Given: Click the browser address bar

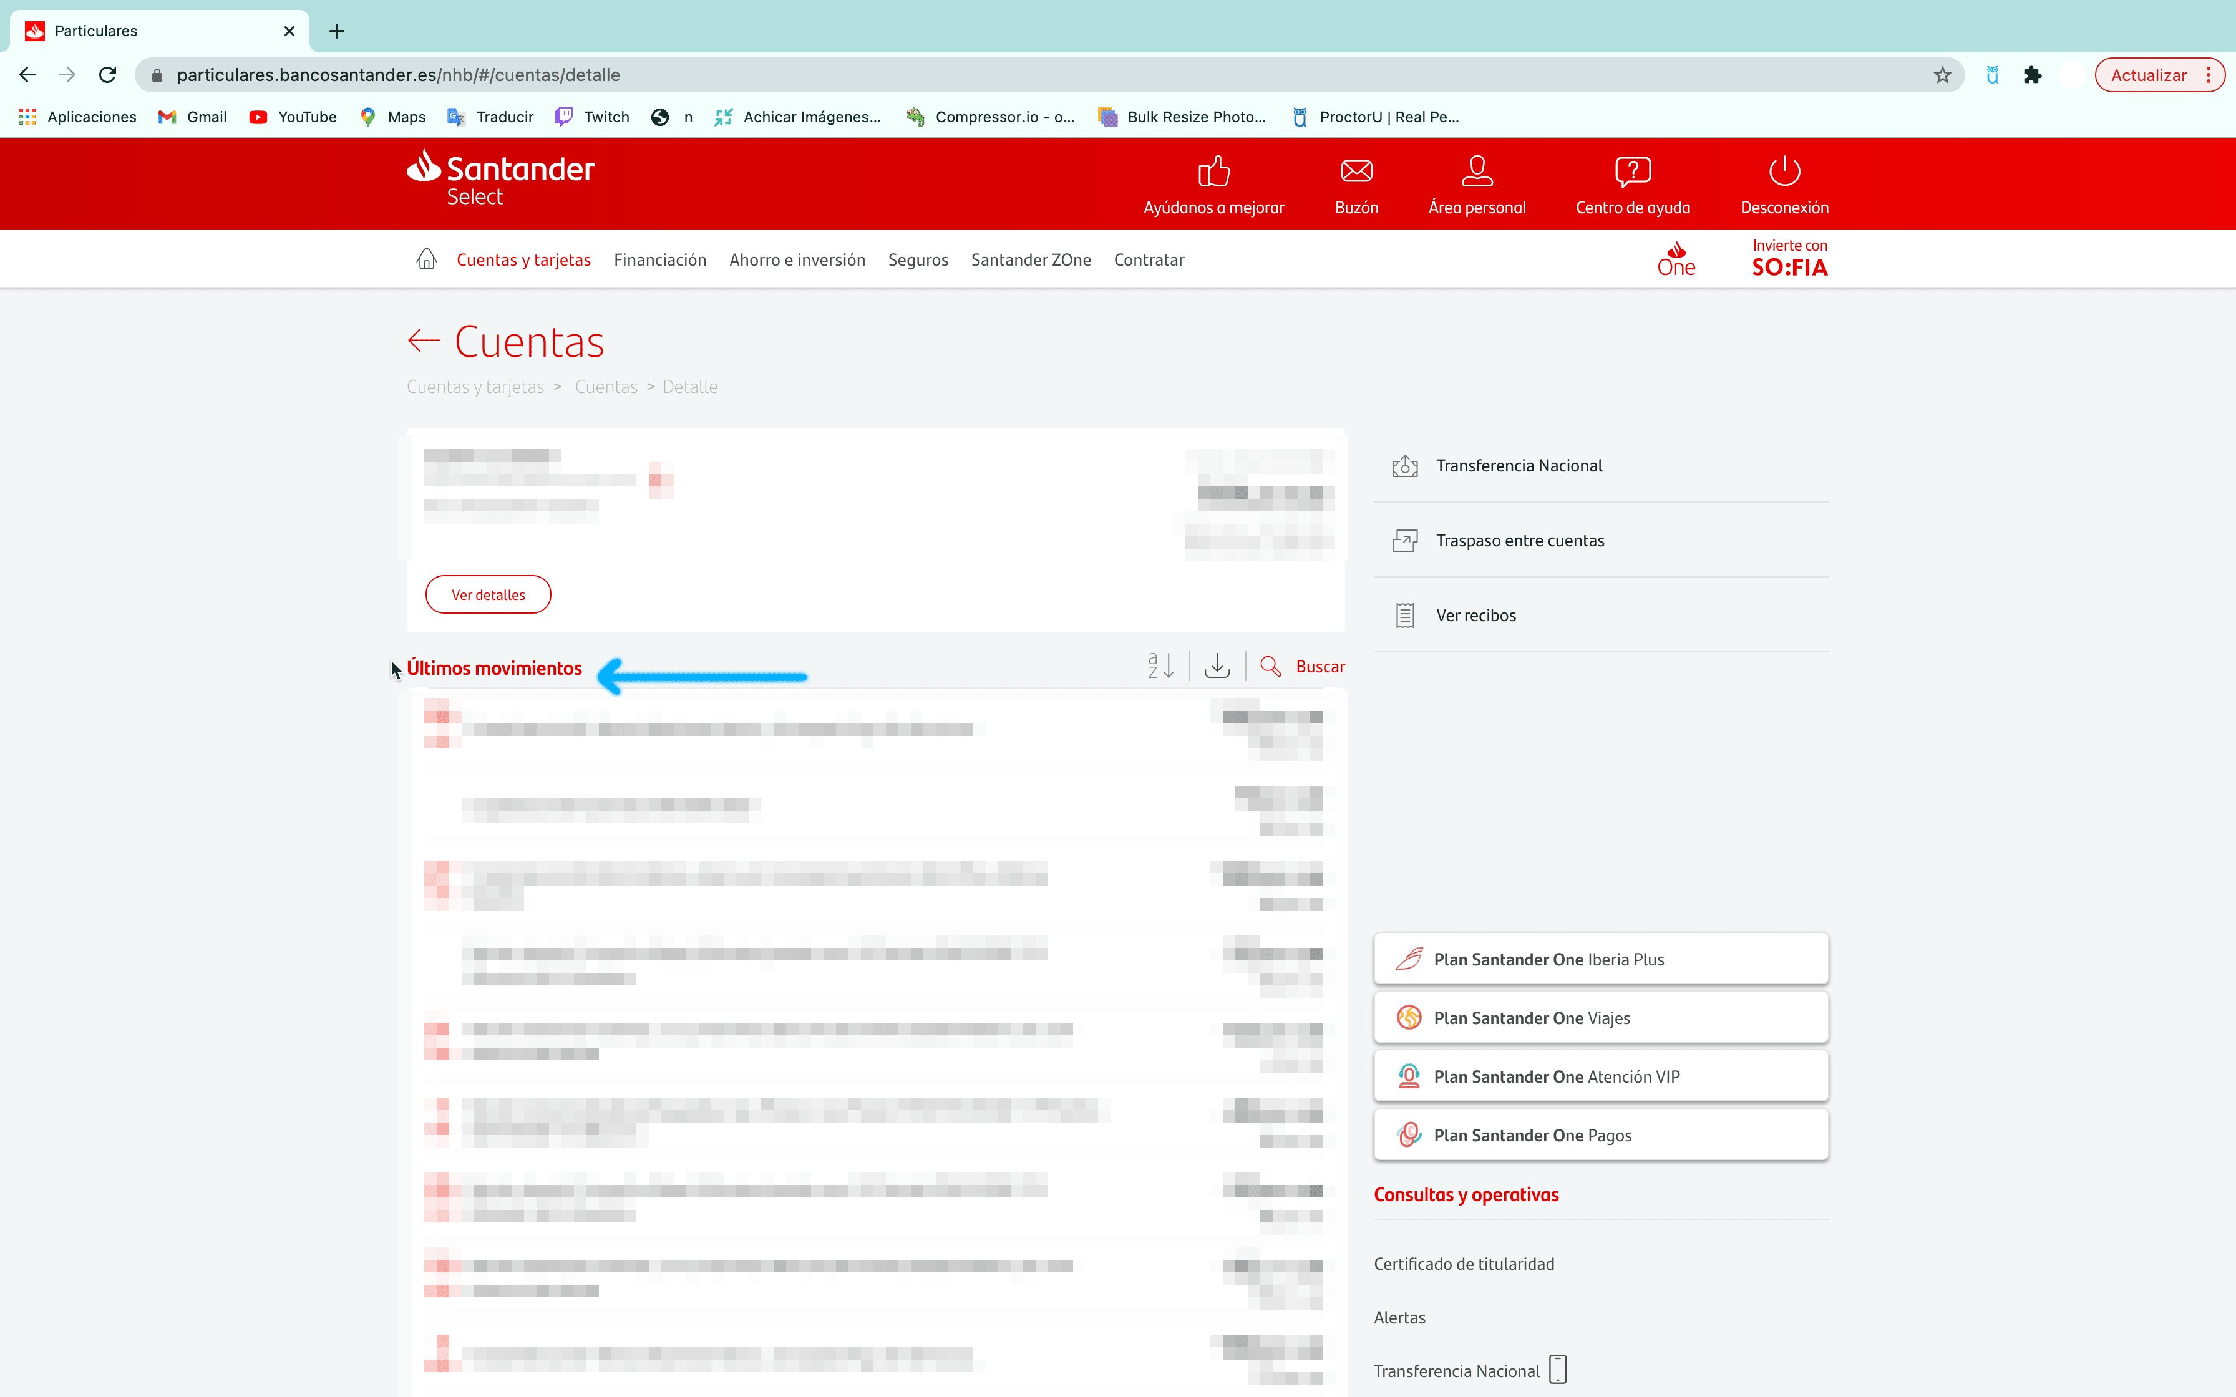Looking at the screenshot, I should pyautogui.click(x=1016, y=75).
